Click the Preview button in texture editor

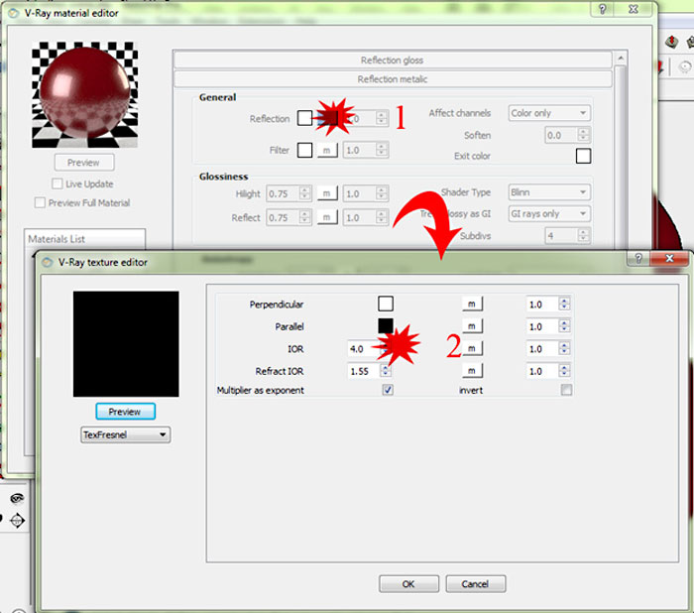coord(125,412)
